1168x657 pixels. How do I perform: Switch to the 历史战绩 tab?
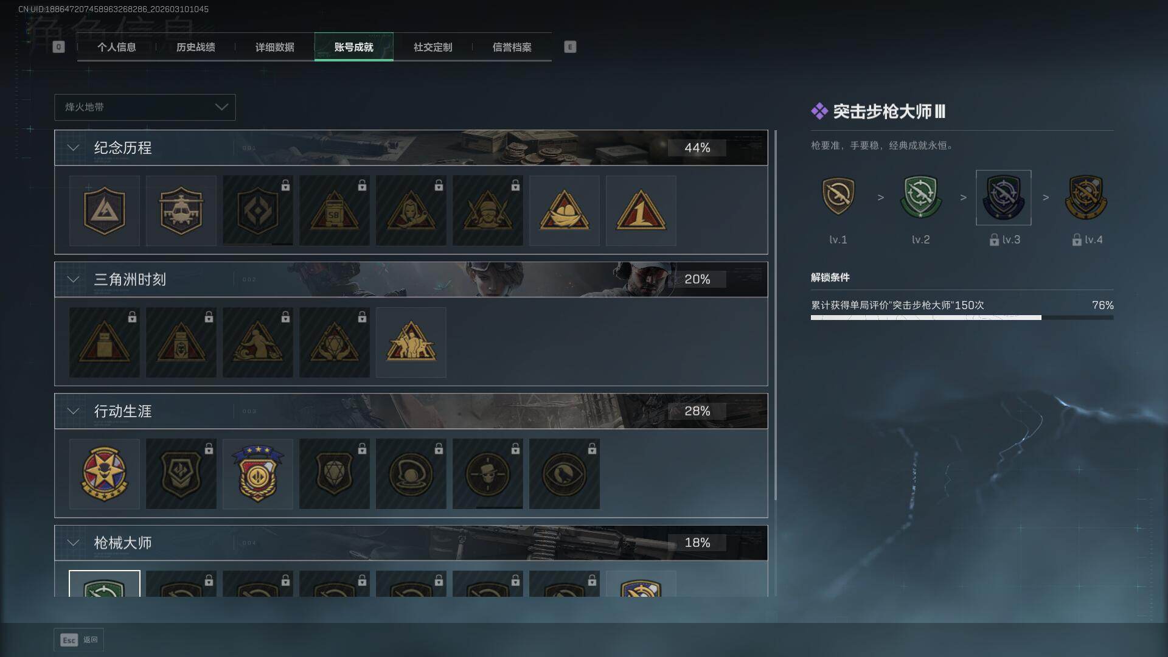point(195,47)
